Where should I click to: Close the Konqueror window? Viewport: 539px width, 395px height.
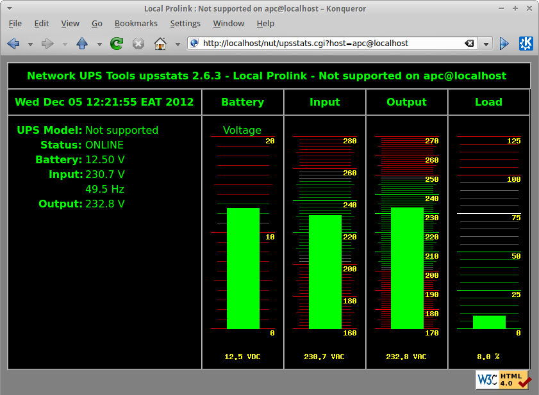click(x=529, y=8)
